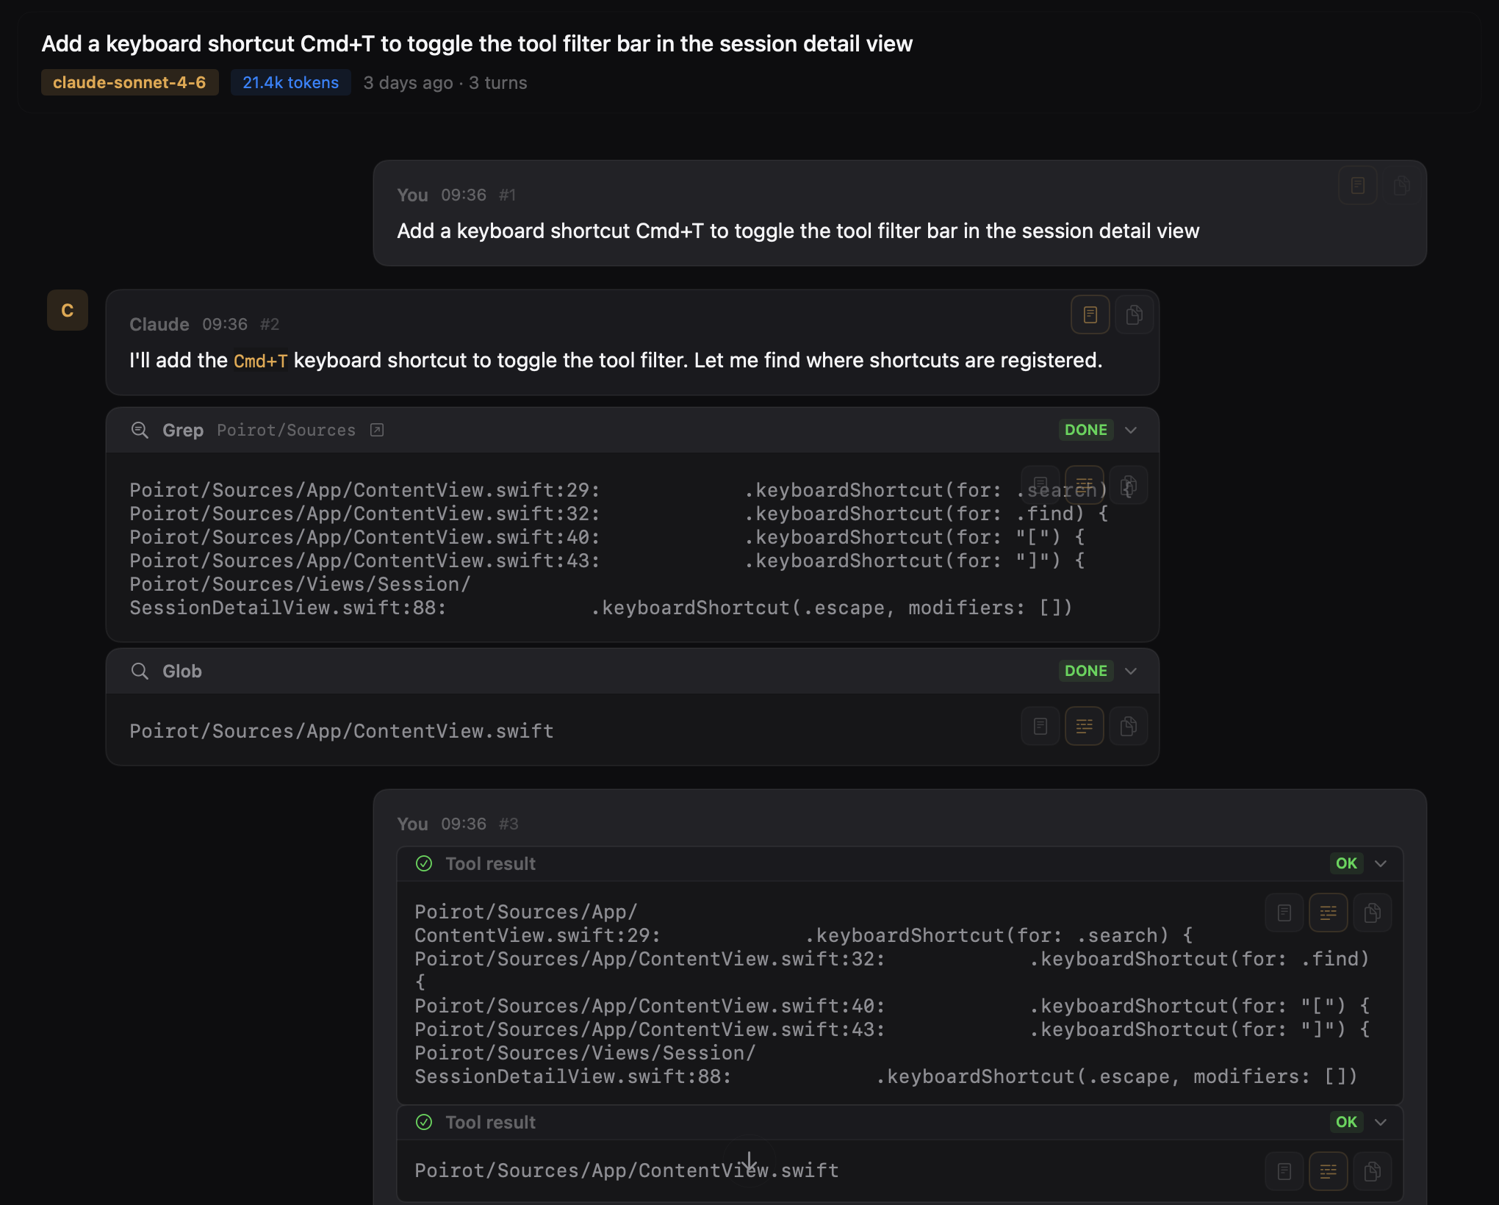Open Poirot/Sources via the external link icon

[376, 430]
